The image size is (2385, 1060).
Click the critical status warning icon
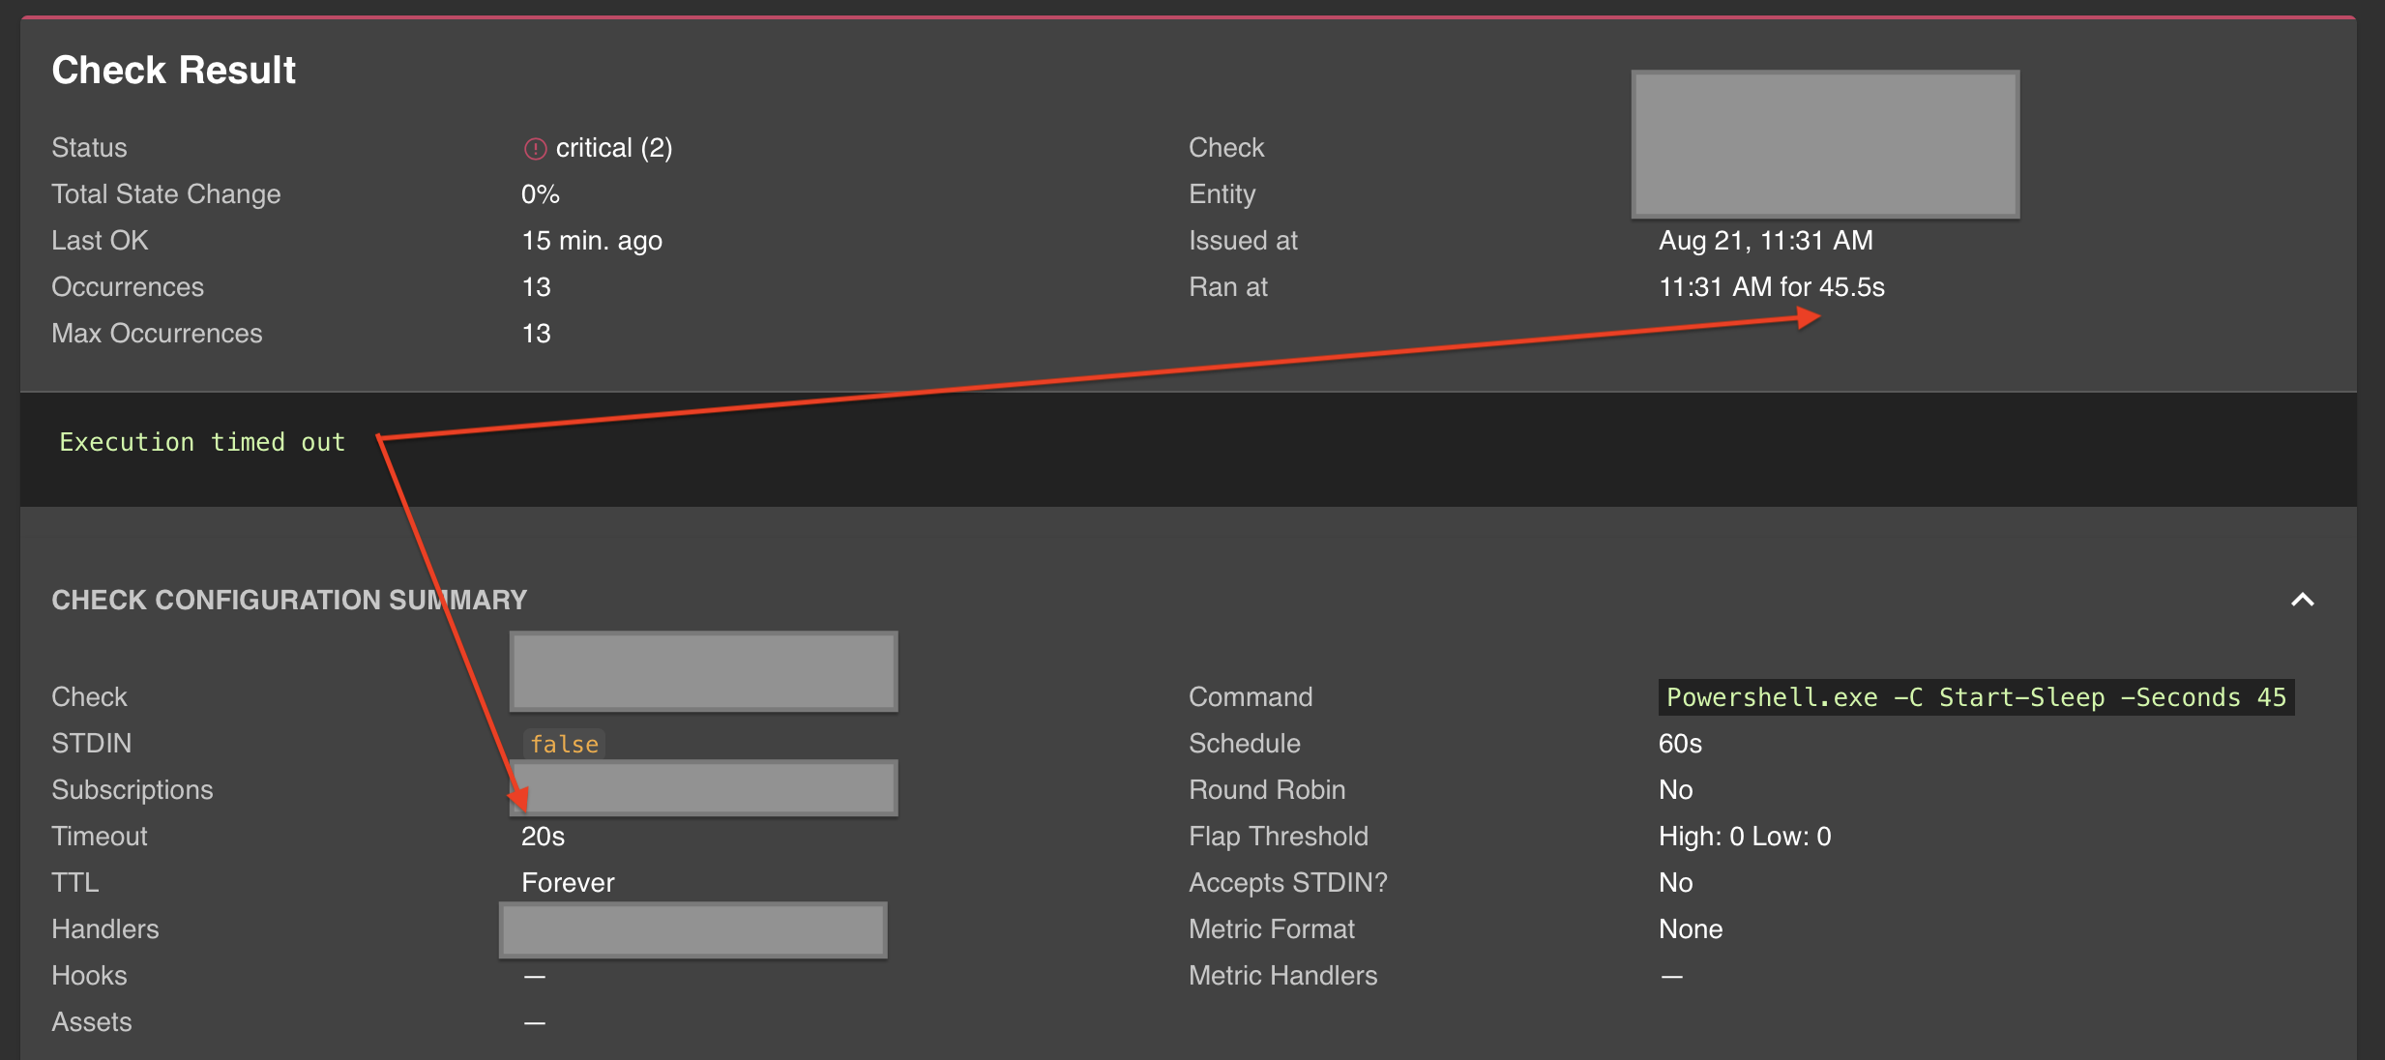coord(535,147)
